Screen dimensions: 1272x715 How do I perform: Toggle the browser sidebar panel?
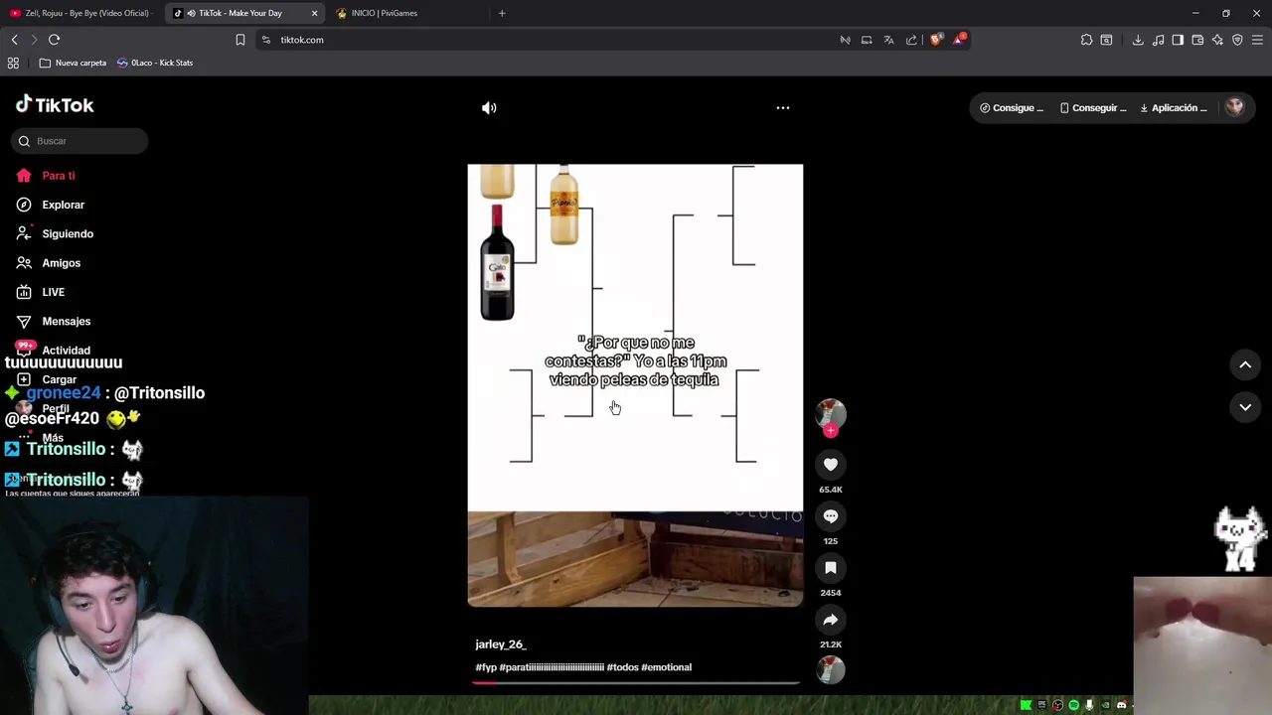click(x=1178, y=40)
